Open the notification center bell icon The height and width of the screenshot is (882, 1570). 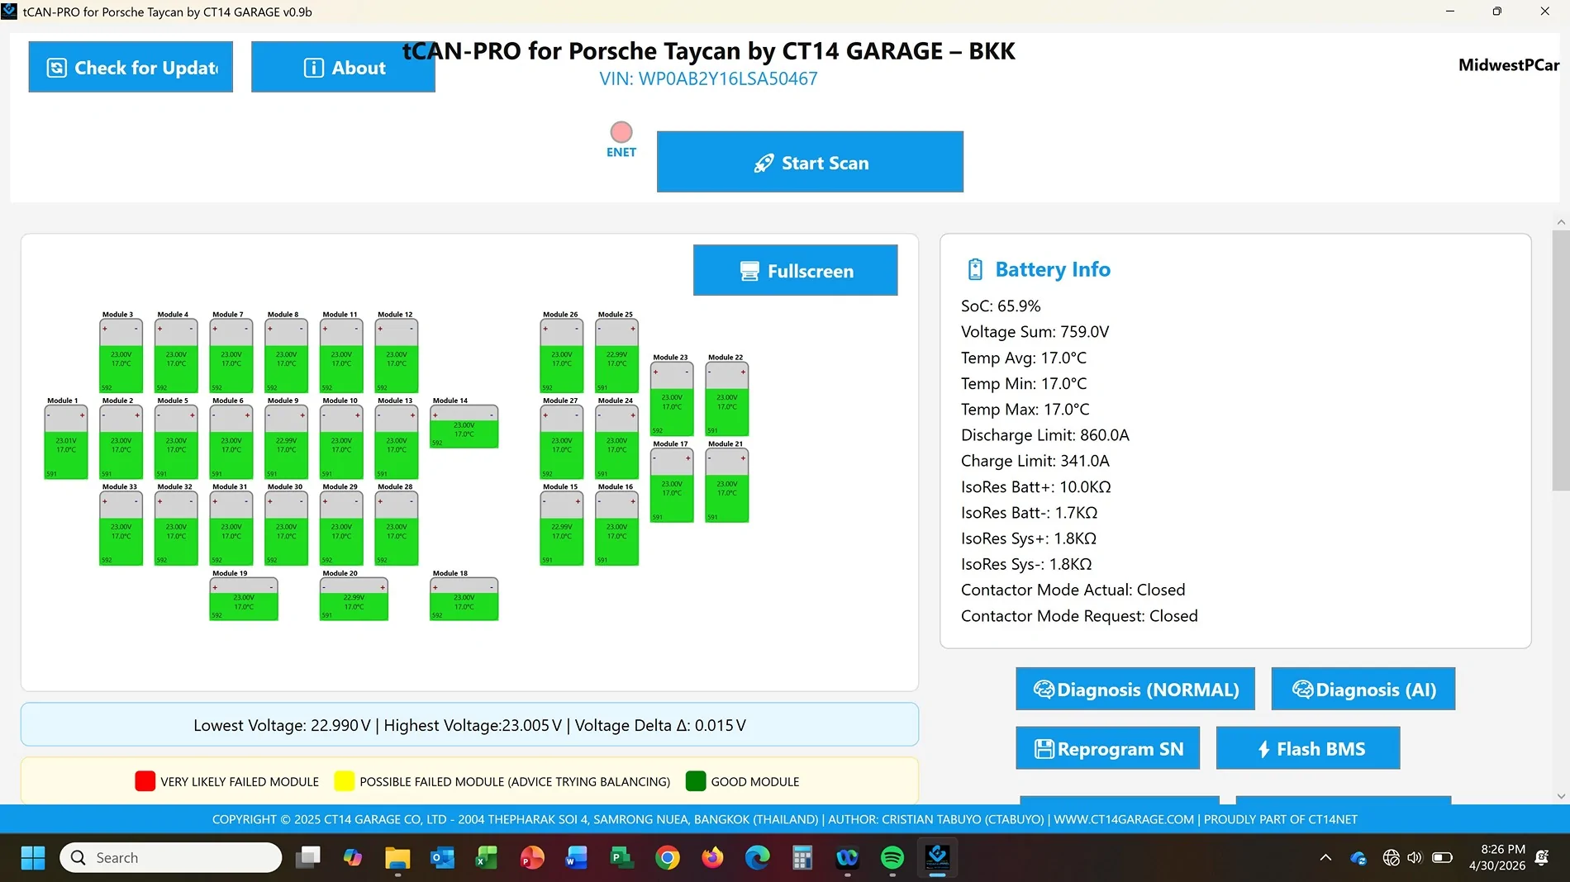click(x=1541, y=858)
